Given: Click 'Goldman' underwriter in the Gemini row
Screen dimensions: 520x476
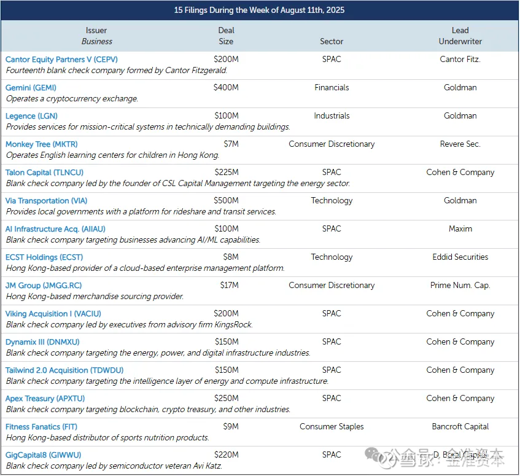Looking at the screenshot, I should click(460, 87).
